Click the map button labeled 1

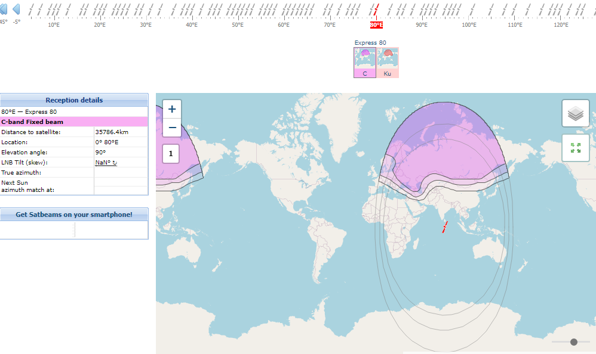click(x=171, y=154)
